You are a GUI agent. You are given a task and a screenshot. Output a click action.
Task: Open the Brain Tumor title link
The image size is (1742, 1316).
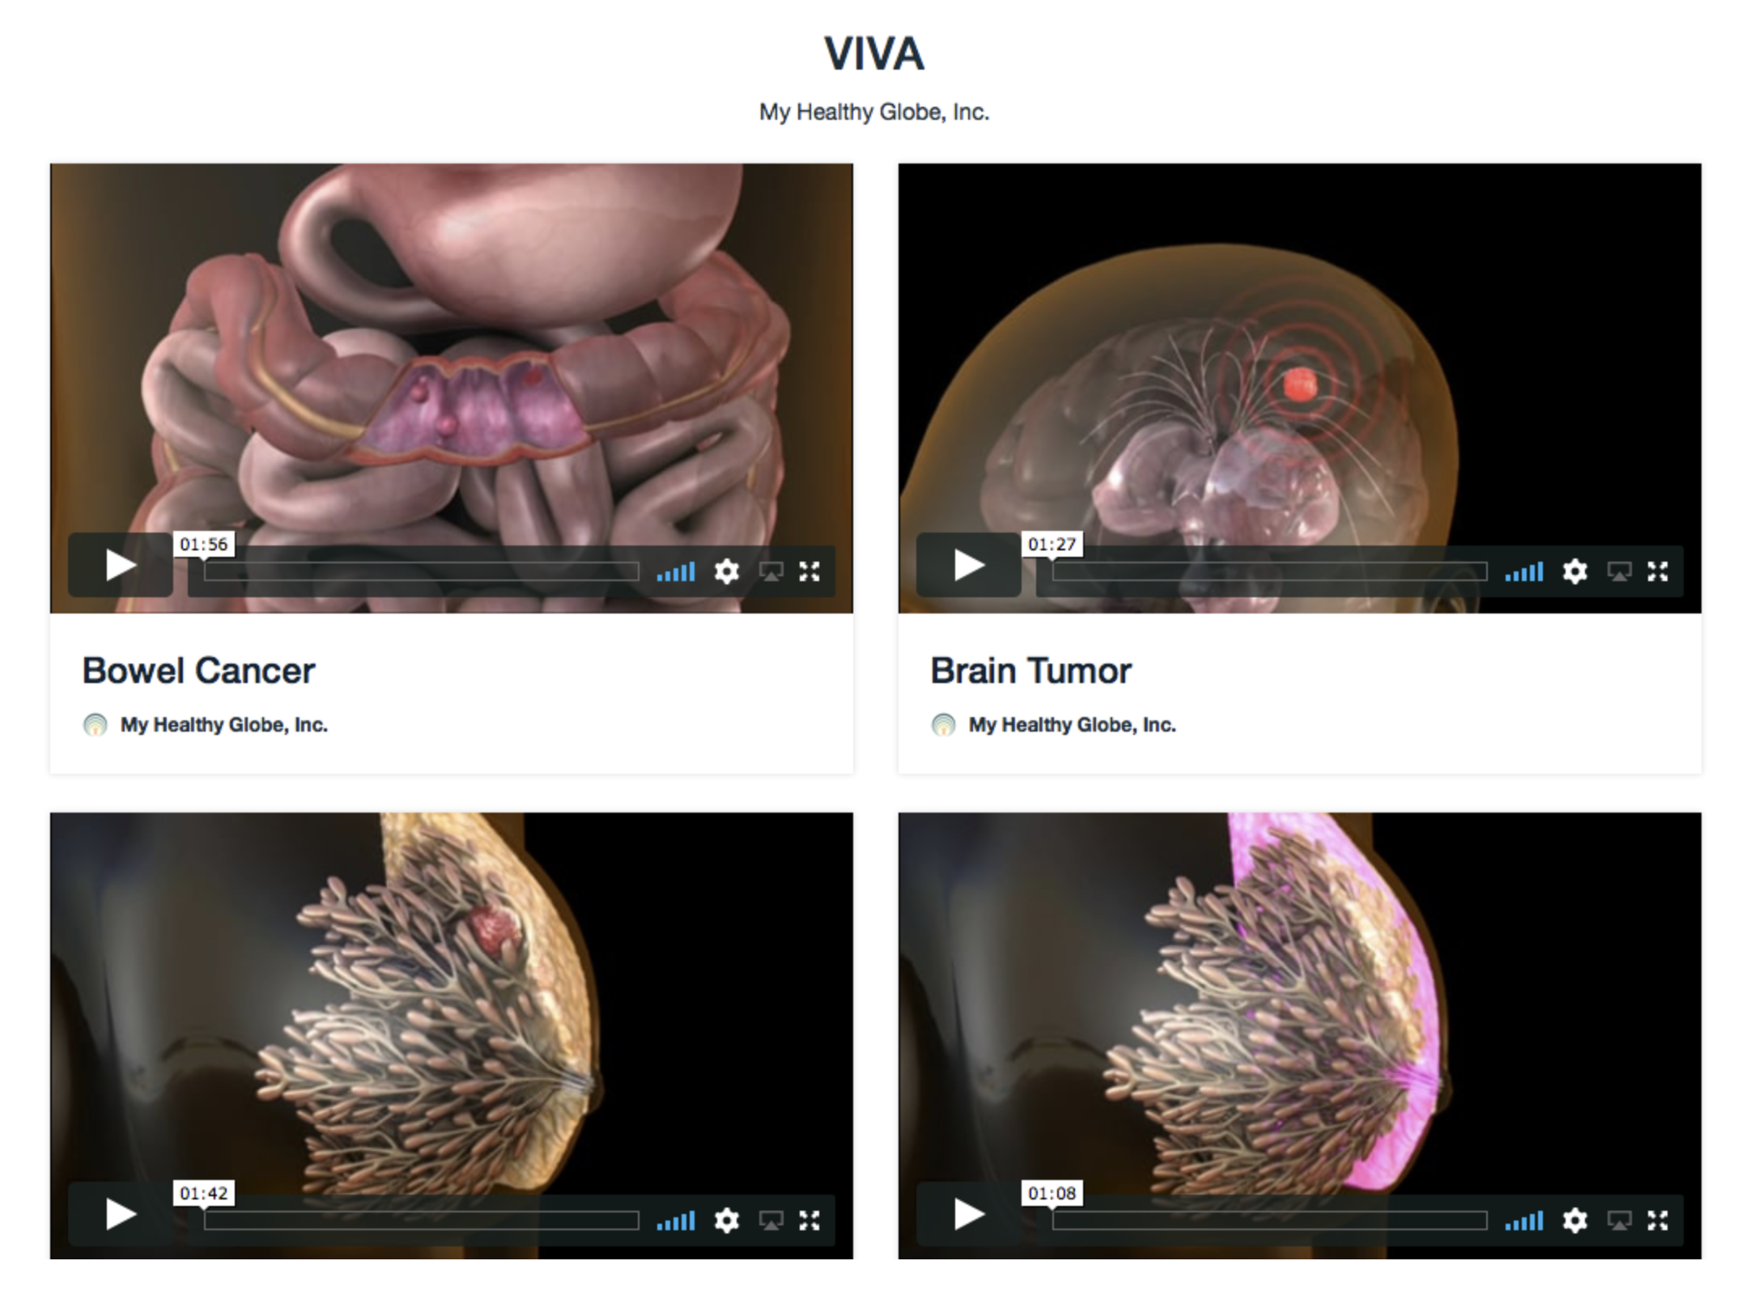pos(1030,671)
